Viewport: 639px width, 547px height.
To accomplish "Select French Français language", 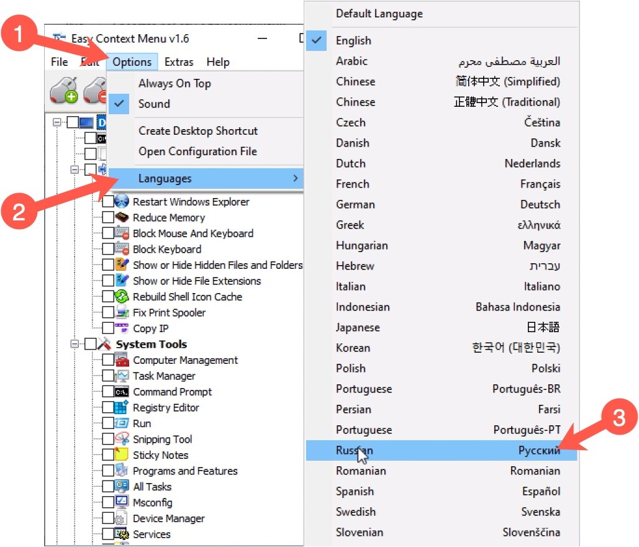I will 442,184.
